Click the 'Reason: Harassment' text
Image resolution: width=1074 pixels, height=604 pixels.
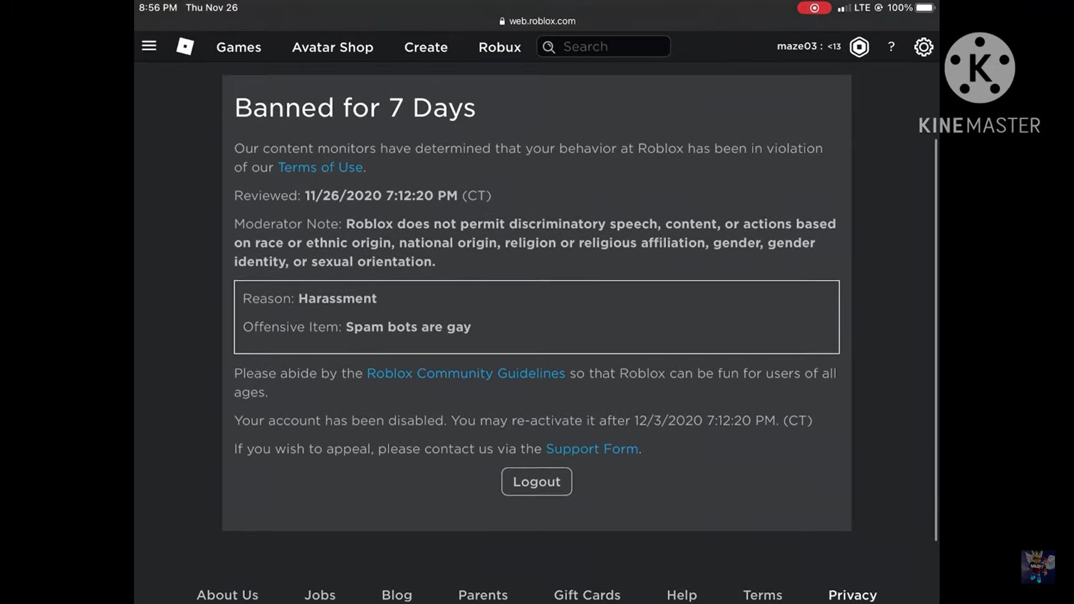point(309,299)
